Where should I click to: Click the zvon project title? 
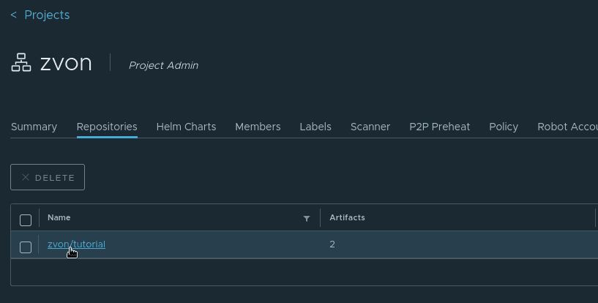(66, 63)
